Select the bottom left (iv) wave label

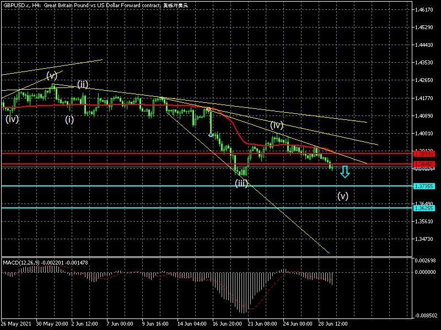pos(12,119)
